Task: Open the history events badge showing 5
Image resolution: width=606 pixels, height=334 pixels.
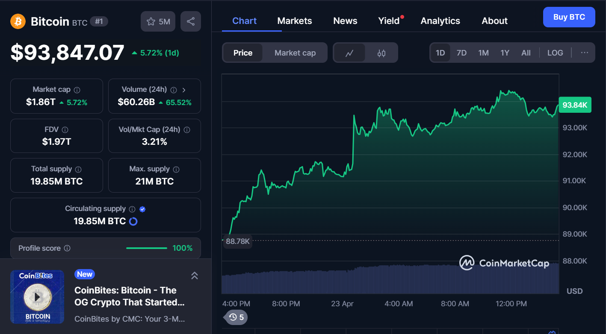Action: click(x=236, y=317)
